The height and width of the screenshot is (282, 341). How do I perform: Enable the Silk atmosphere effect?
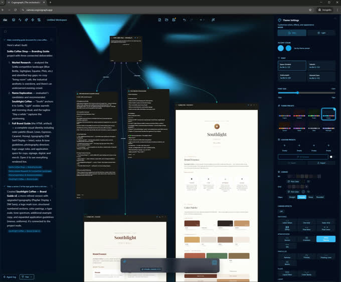[x=287, y=246]
